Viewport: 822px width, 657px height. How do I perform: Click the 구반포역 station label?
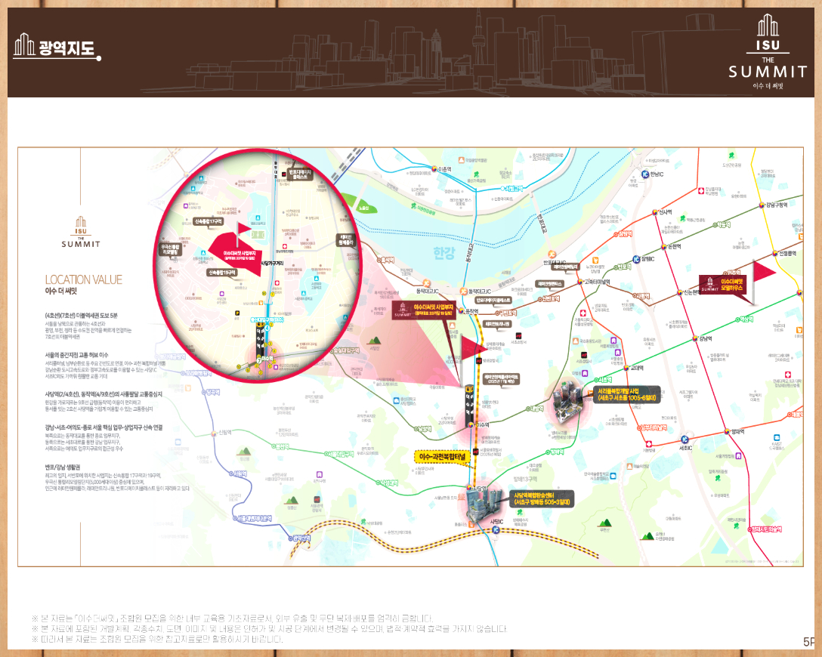[508, 313]
